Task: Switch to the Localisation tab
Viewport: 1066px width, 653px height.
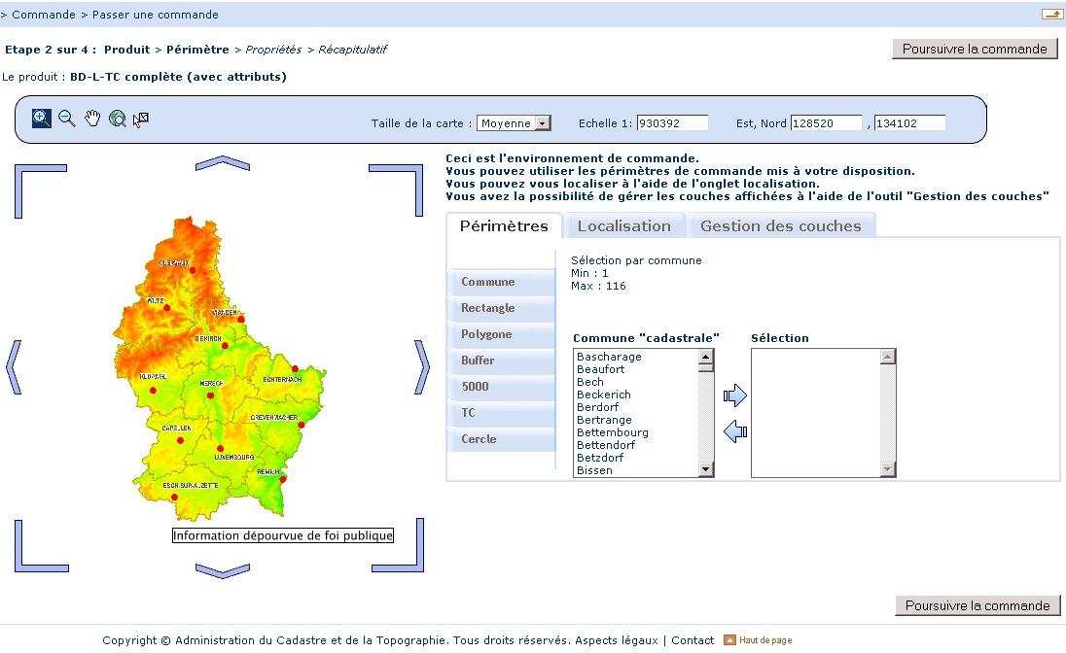Action: coord(624,226)
